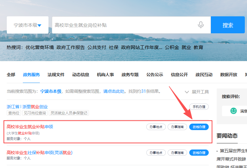Image resolution: width=247 pixels, height=168 pixels.
Task: Click 在线办理 for 高校毕业生社保补贴申领
Action: [199, 153]
